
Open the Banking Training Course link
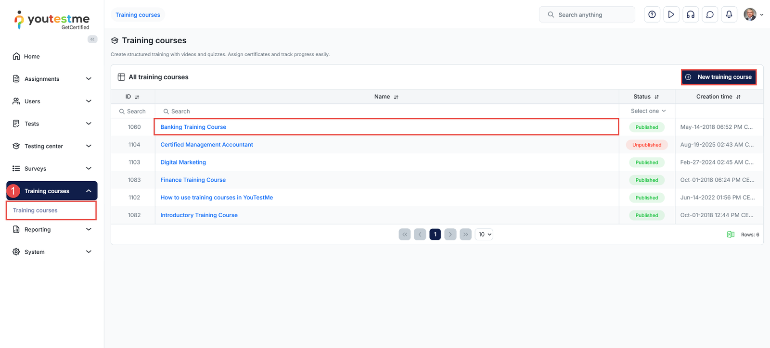193,127
